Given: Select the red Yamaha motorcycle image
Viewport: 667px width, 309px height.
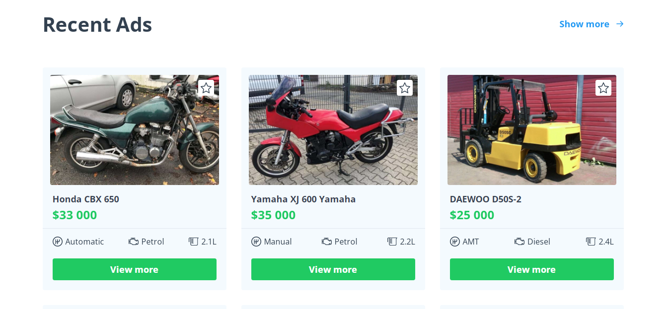Looking at the screenshot, I should pos(333,130).
